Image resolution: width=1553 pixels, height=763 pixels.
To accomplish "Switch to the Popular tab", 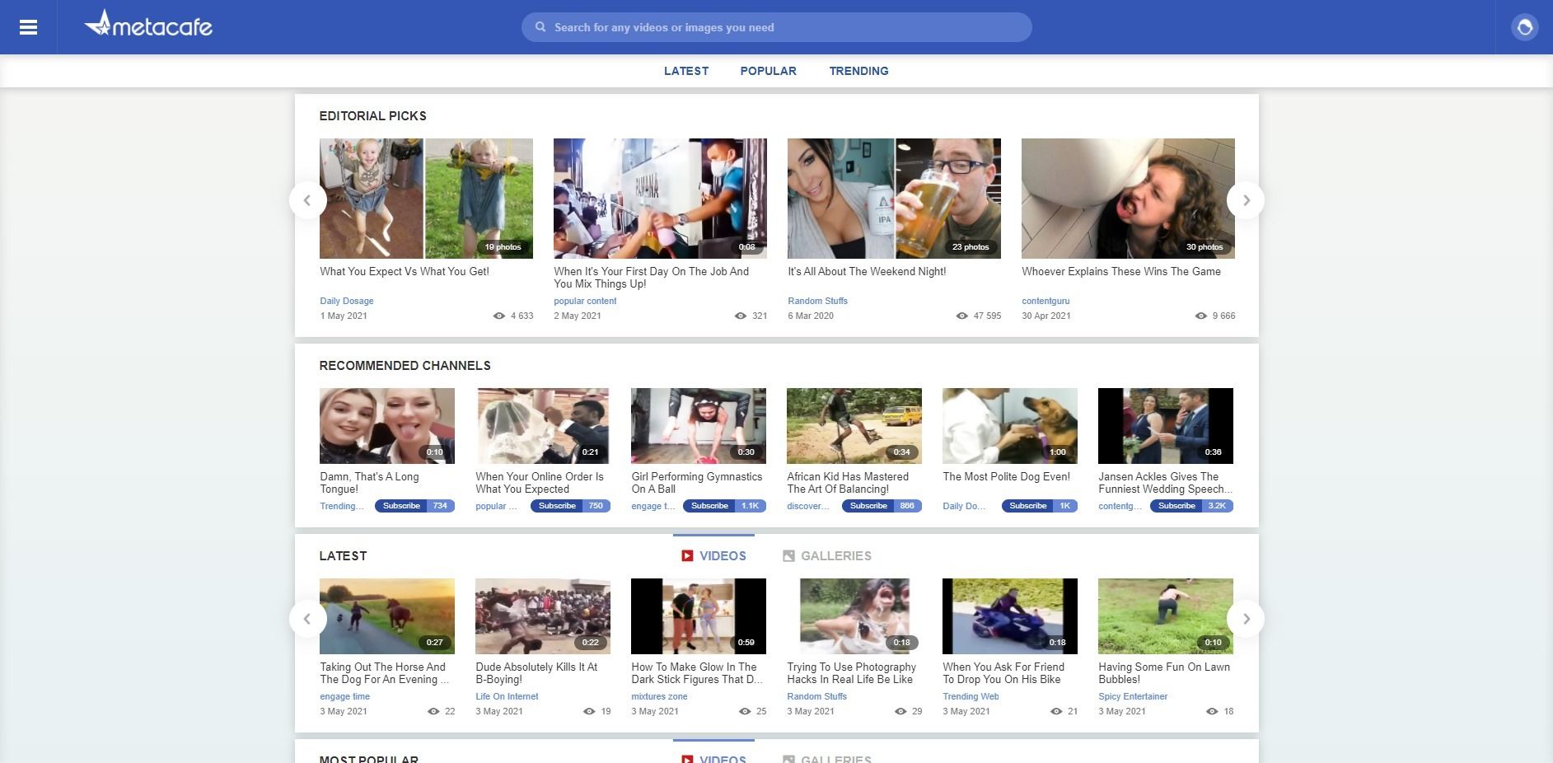I will tap(768, 71).
